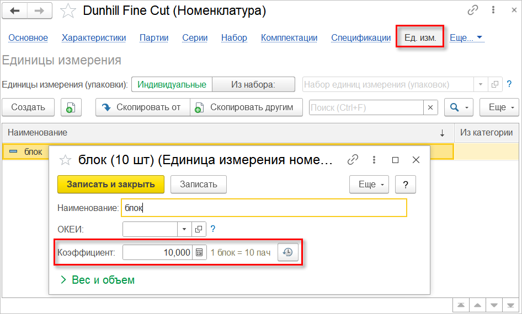Switch to Комплектации tab
This screenshot has height=314, width=522.
pos(289,38)
